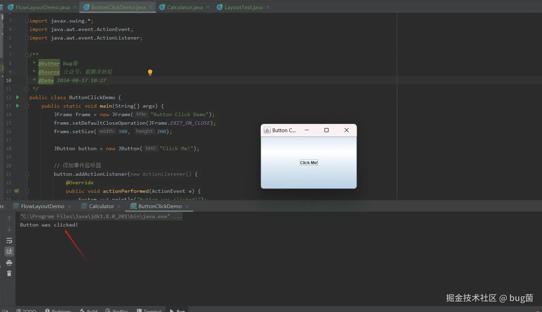
Task: Click the "Button Click Demo" string literal
Action: 180,114
